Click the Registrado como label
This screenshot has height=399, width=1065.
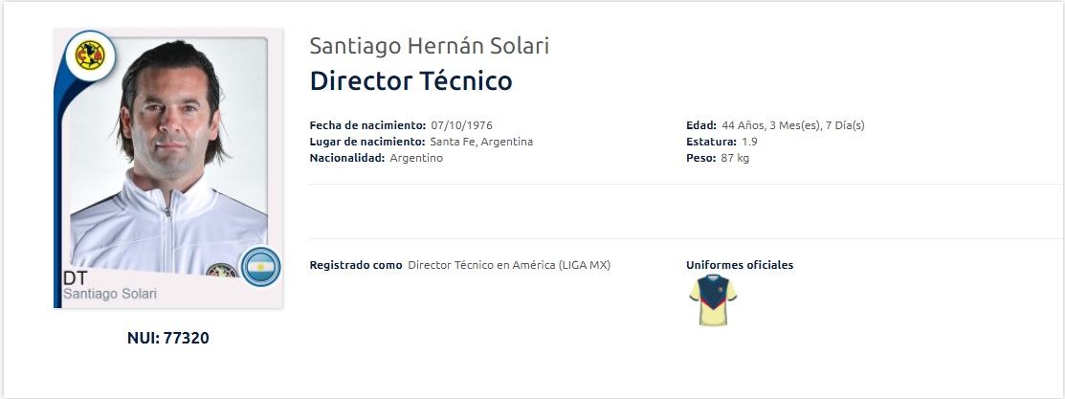[x=356, y=265]
